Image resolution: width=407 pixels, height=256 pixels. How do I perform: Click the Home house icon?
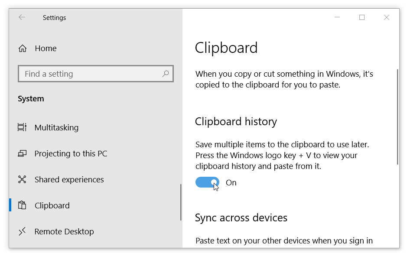coord(23,49)
